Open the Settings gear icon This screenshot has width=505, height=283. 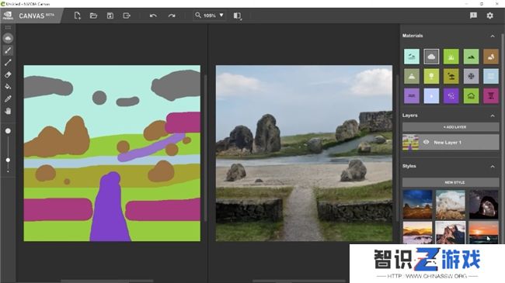coord(490,16)
